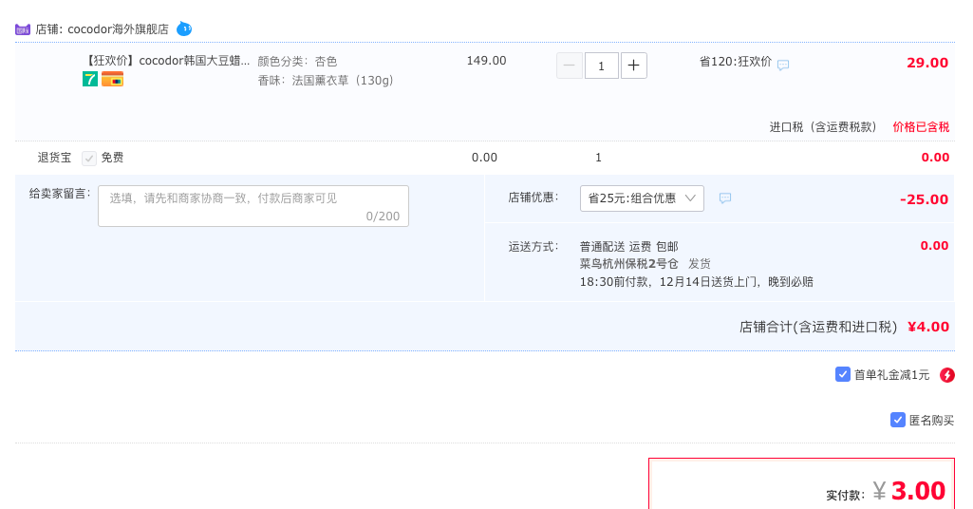Click the 菜鸟杭州保税2号仓 text

point(629,264)
